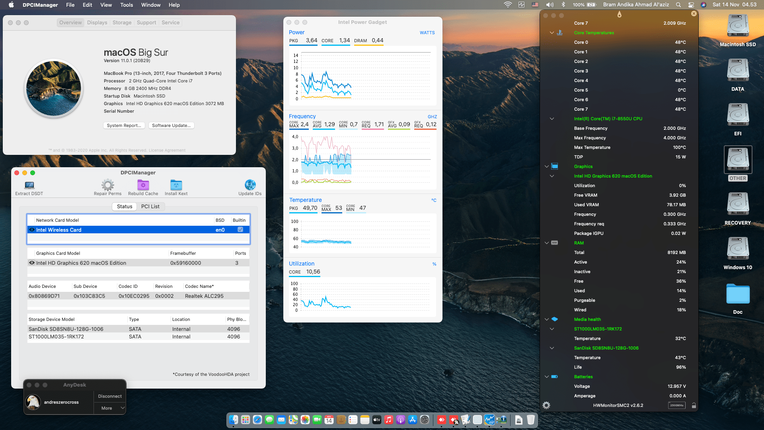764x430 pixels.
Task: Click the Extract DSDT tool in DPCIManager
Action: (29, 188)
